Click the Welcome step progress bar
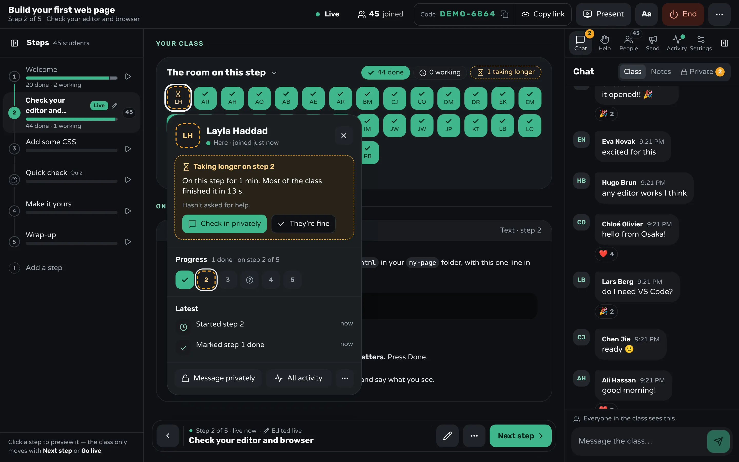The image size is (739, 462). tap(71, 78)
